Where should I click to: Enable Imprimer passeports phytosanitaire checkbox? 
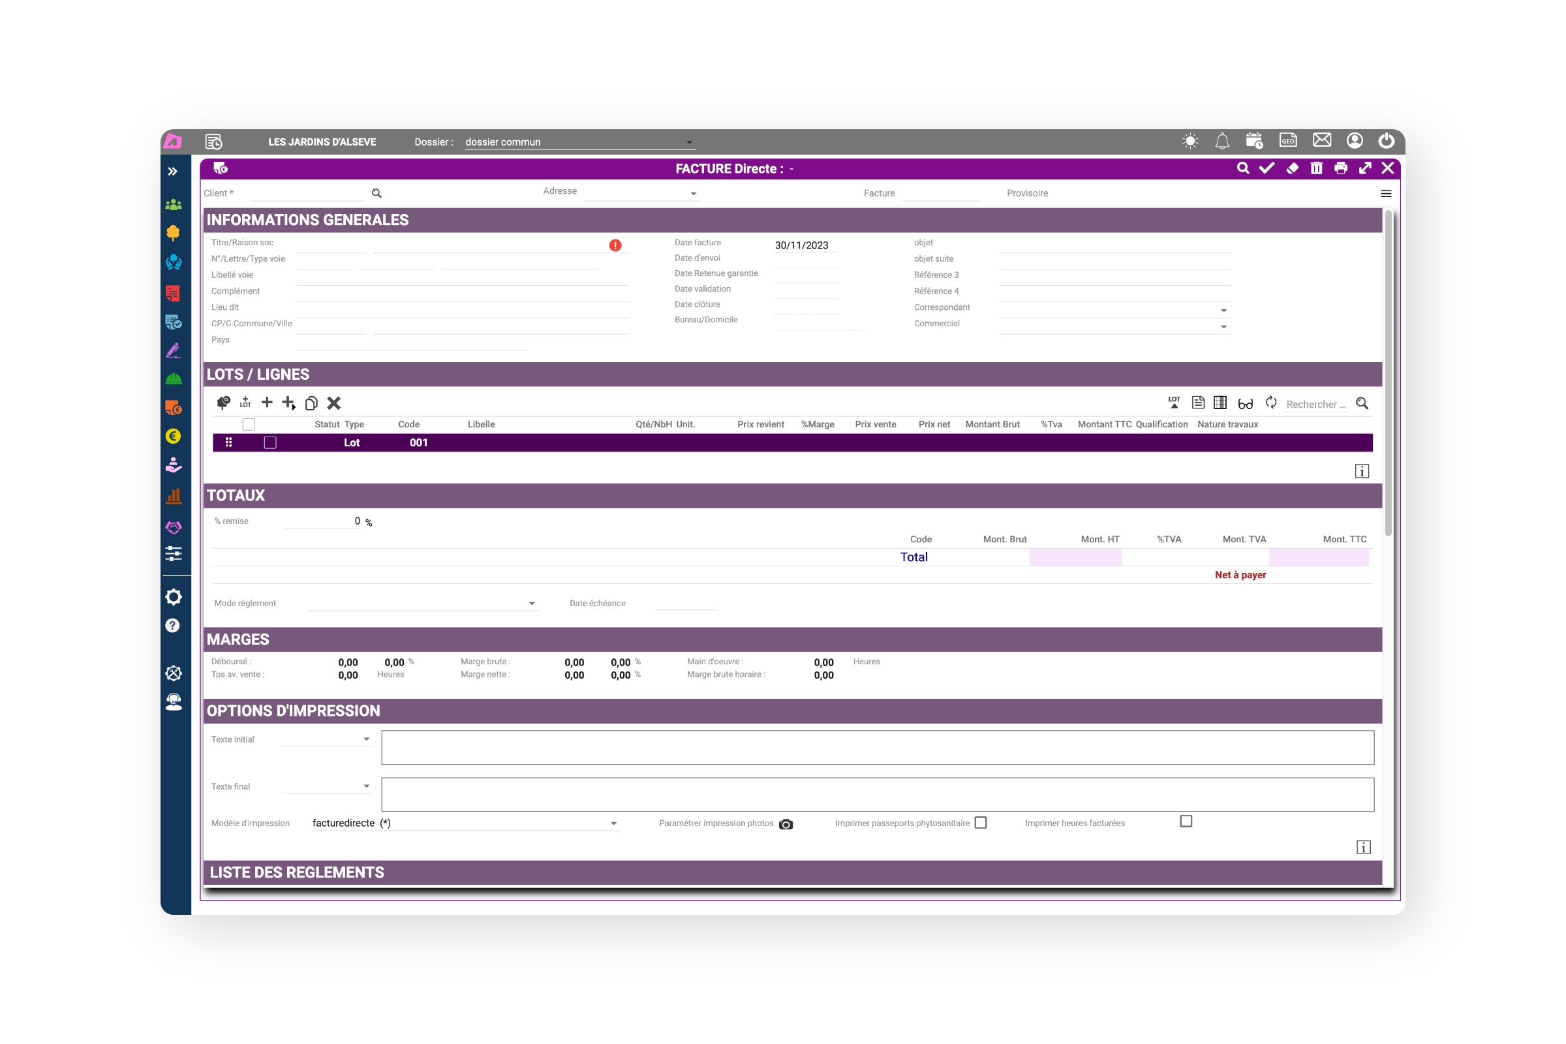click(980, 823)
